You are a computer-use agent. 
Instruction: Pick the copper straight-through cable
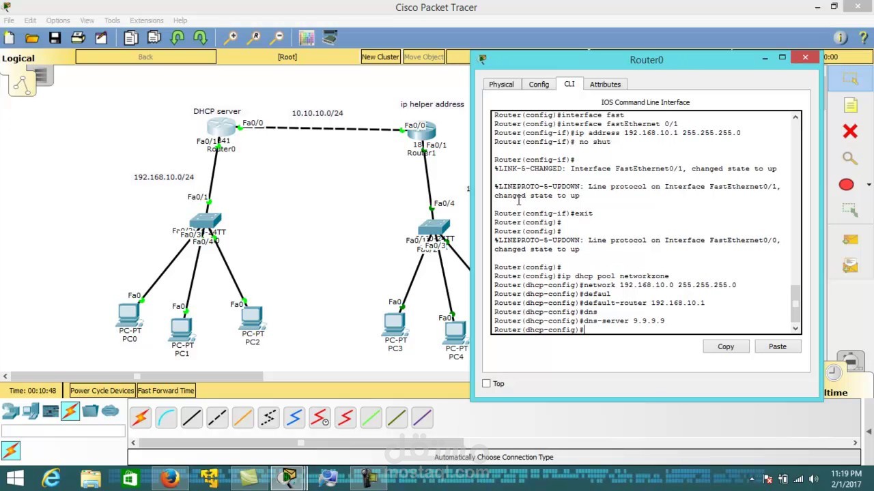click(192, 417)
